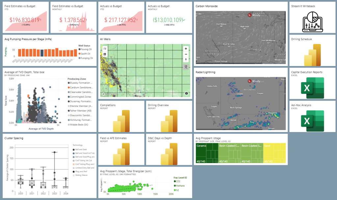Viewport: 337px width, 200px height.
Task: Open the map attribution info icon
Action: point(186,94)
